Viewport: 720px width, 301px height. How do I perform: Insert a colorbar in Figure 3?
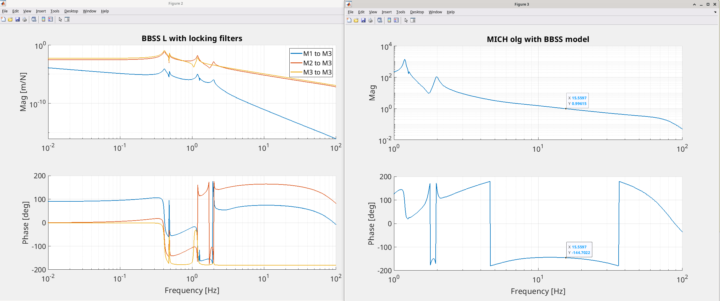[x=389, y=20]
